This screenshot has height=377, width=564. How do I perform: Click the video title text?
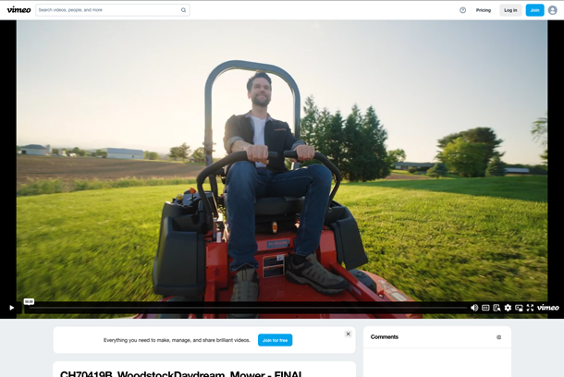click(x=181, y=373)
